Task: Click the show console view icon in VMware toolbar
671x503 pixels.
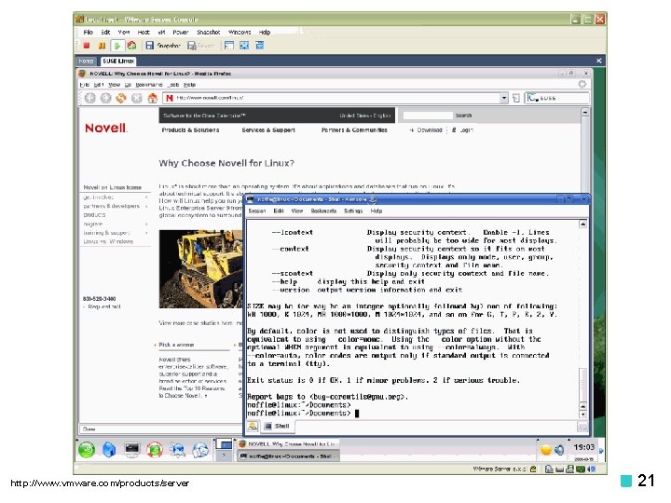Action: (229, 46)
